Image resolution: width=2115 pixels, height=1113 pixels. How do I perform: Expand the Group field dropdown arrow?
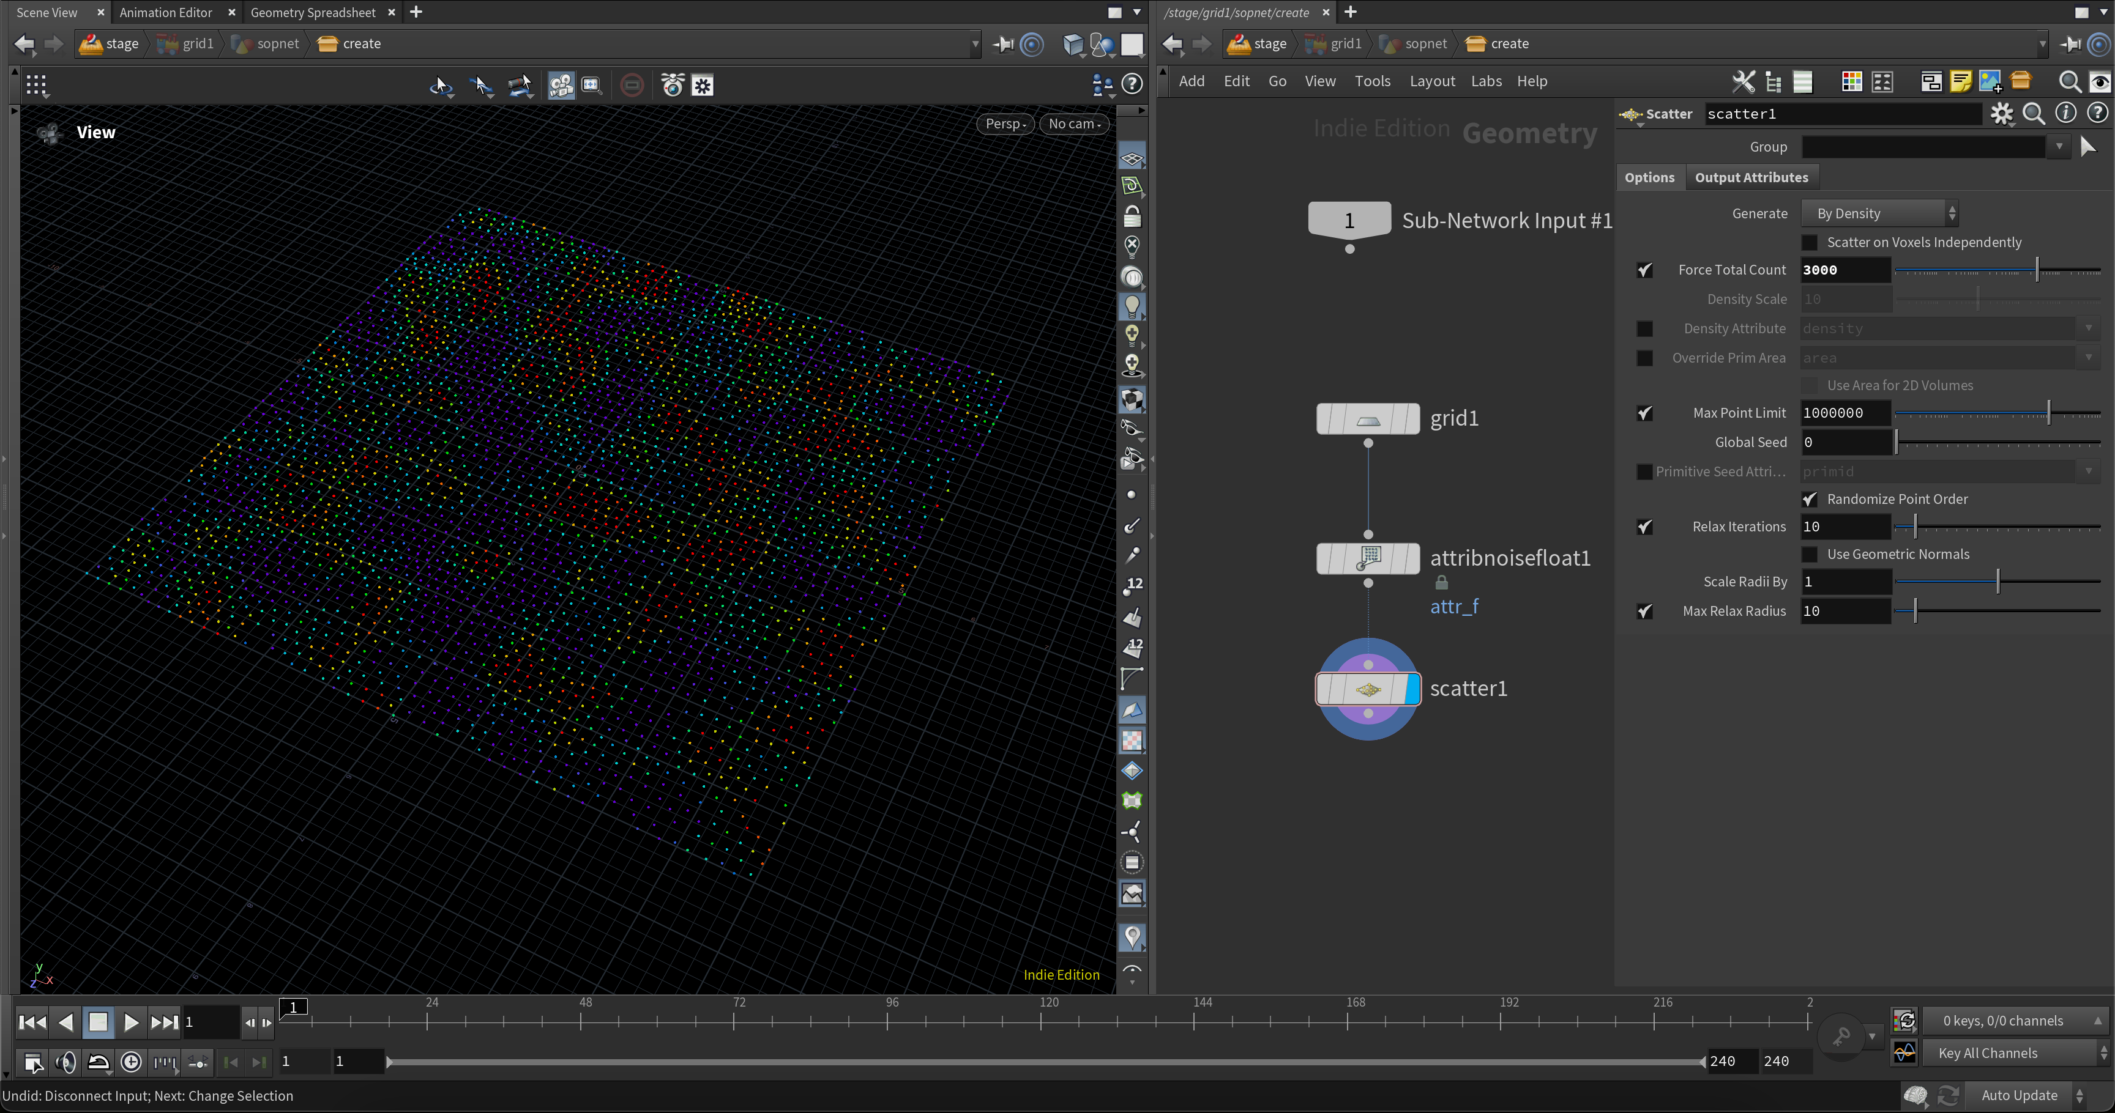pos(2059,147)
